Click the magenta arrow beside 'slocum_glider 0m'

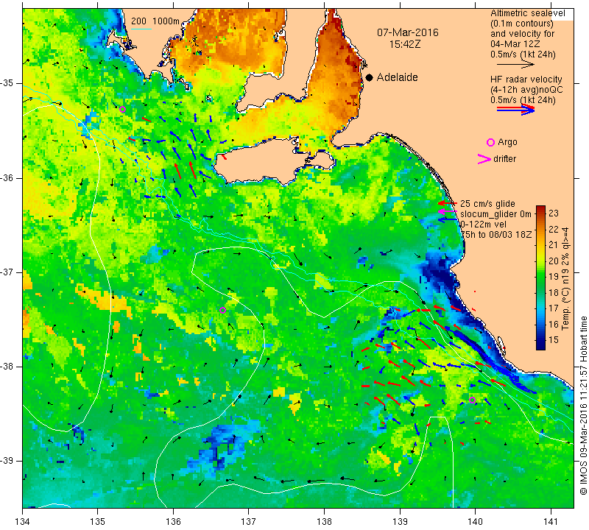448,212
